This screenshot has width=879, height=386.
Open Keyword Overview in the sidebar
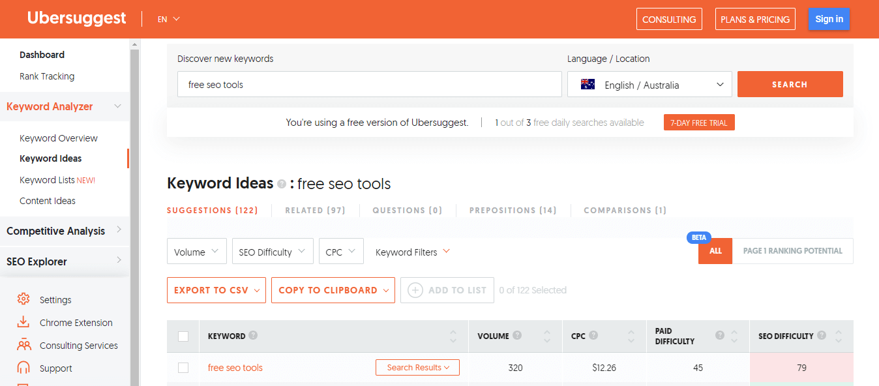click(x=59, y=138)
